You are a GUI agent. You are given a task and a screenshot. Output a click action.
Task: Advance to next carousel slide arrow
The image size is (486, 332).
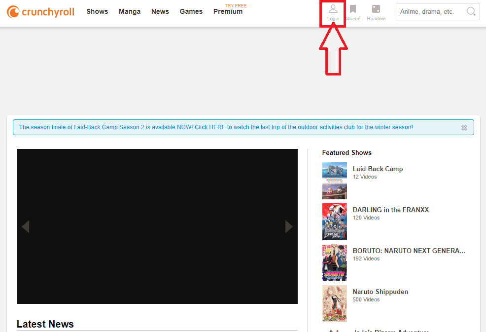pos(289,226)
